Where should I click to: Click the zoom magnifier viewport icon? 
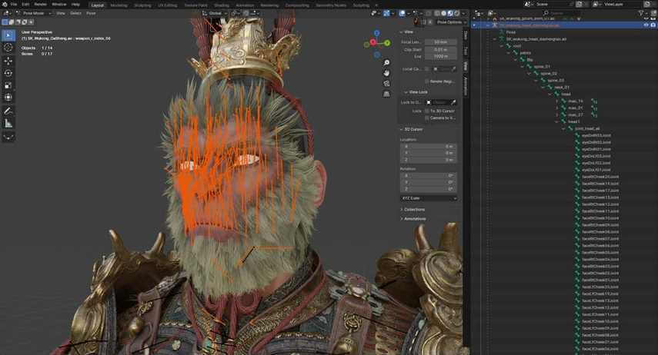[386, 63]
